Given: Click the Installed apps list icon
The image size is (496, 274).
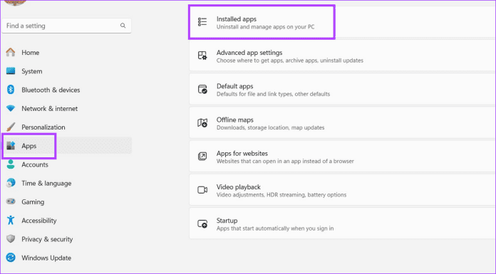Looking at the screenshot, I should click(x=202, y=22).
